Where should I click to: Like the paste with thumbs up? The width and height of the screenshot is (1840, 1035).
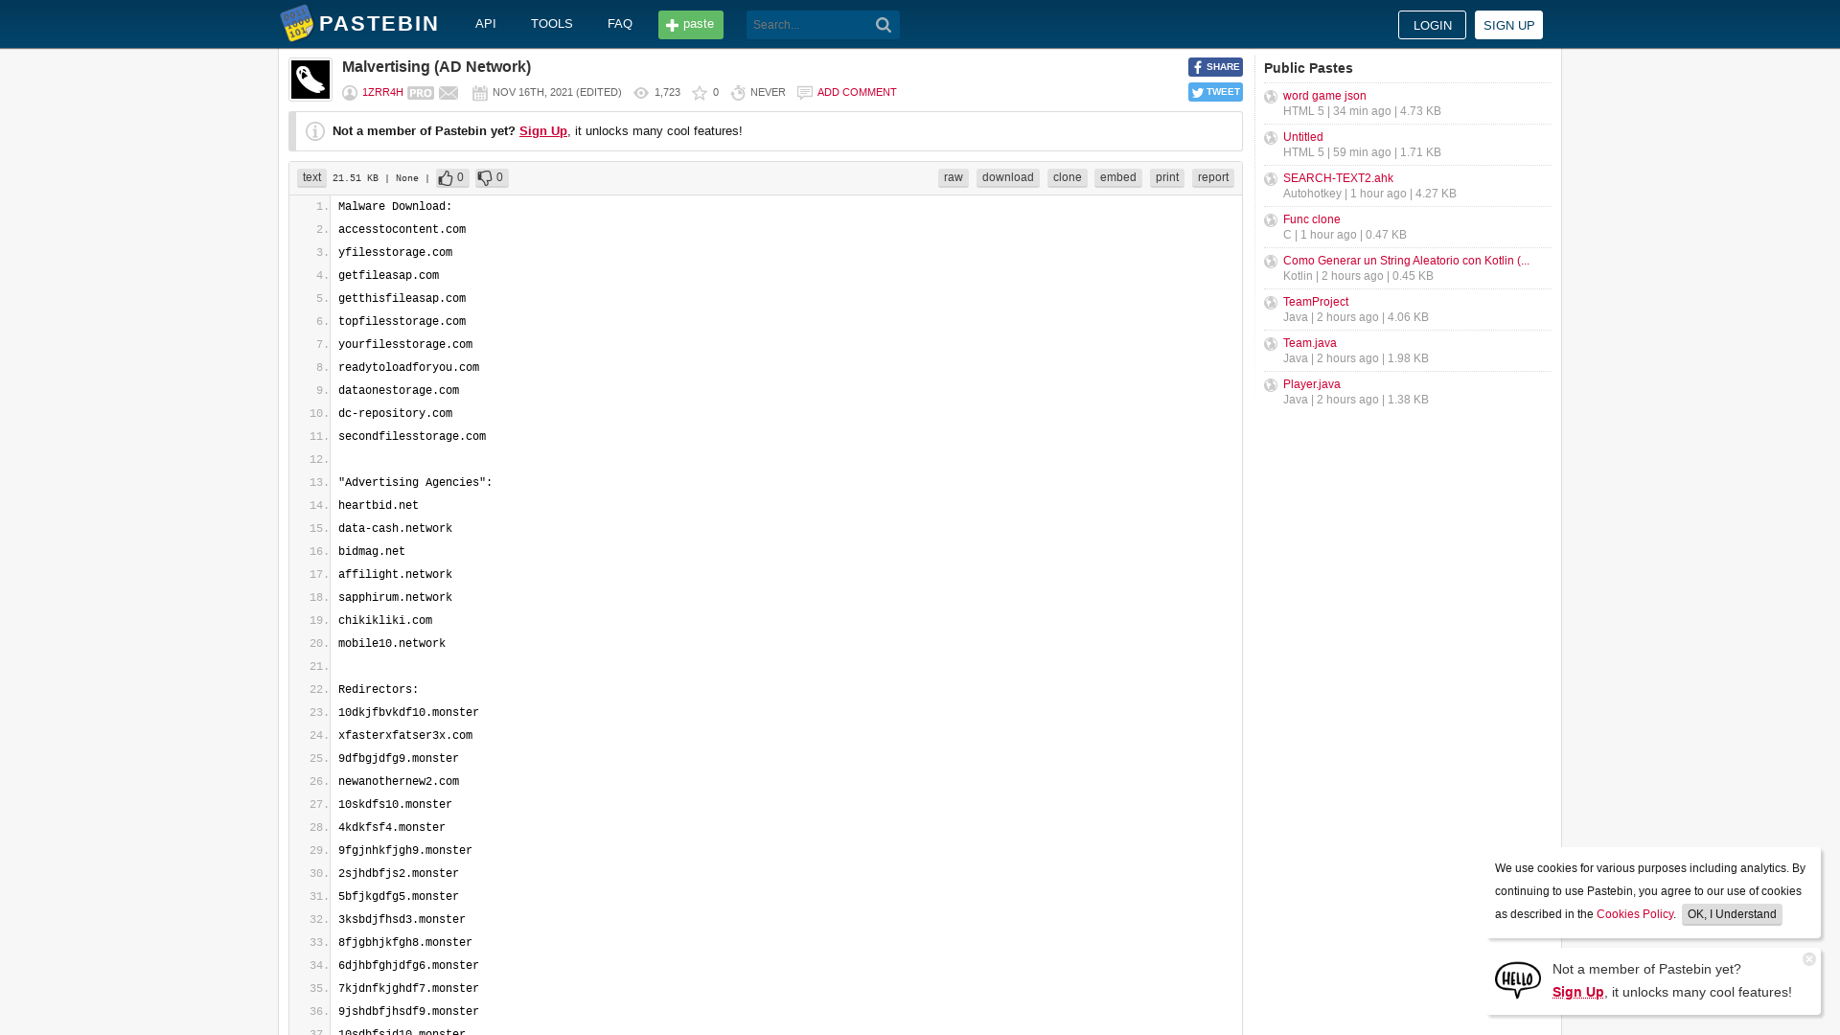[452, 178]
